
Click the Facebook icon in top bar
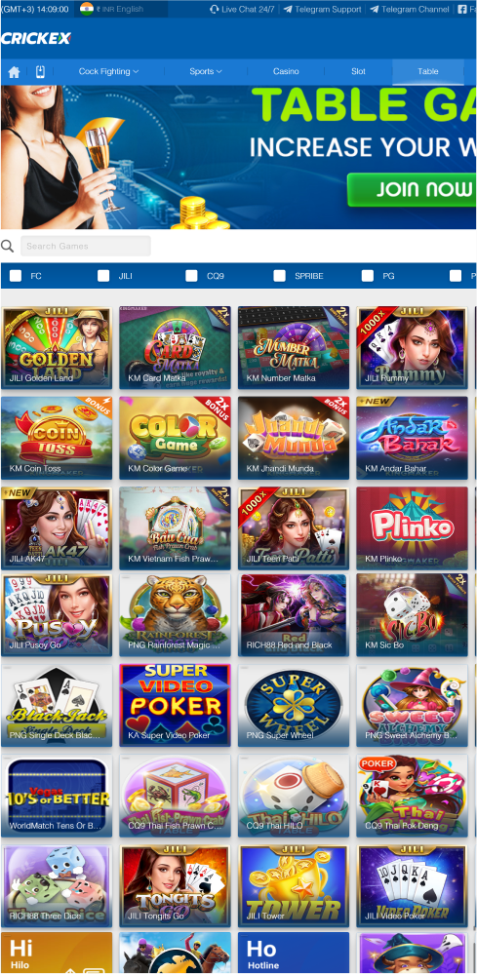462,10
